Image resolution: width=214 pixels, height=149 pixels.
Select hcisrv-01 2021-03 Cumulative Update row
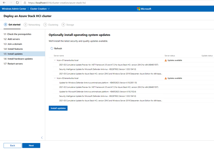[111, 74]
